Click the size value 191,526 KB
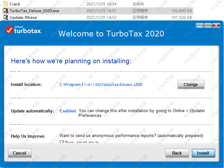Screen dimensions: 224x168 (x=181, y=18)
